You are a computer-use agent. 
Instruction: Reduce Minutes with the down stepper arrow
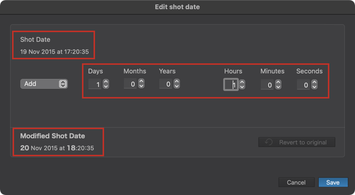[x=278, y=87]
